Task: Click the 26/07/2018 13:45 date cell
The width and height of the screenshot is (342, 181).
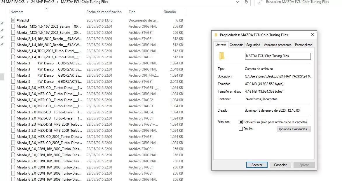Action: pyautogui.click(x=100, y=20)
